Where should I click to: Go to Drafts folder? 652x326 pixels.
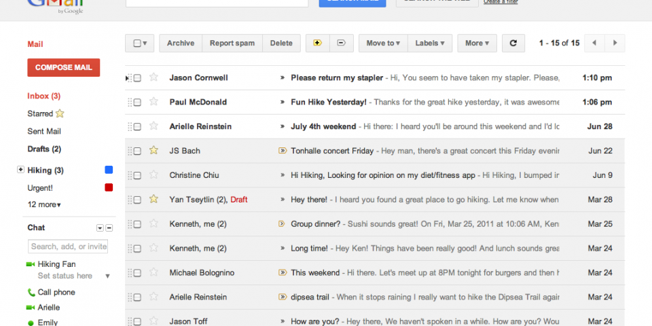[x=44, y=149]
